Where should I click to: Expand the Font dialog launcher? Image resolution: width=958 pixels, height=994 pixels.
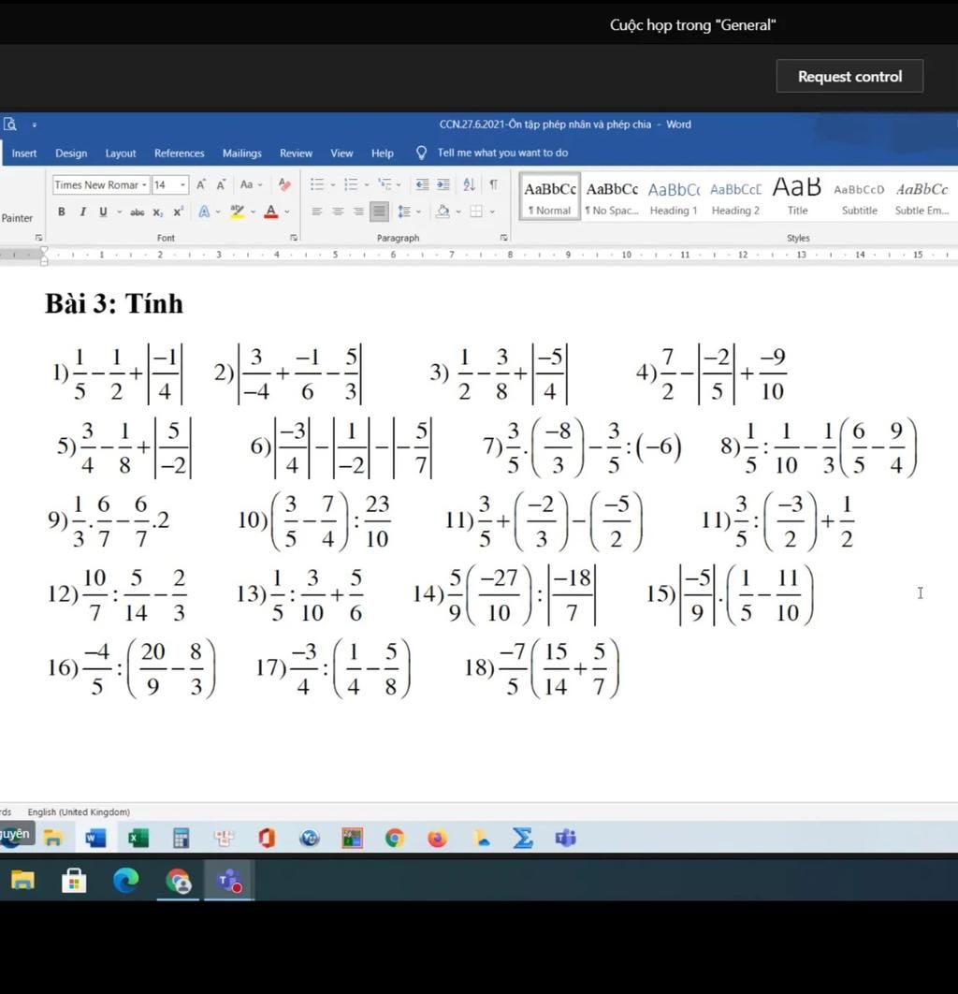click(294, 238)
